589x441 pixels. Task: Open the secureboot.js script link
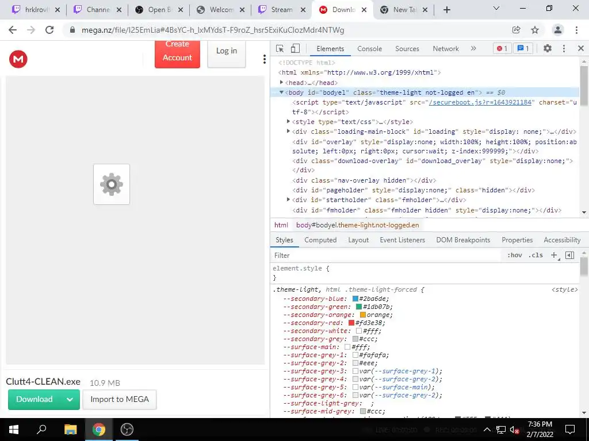(480, 102)
